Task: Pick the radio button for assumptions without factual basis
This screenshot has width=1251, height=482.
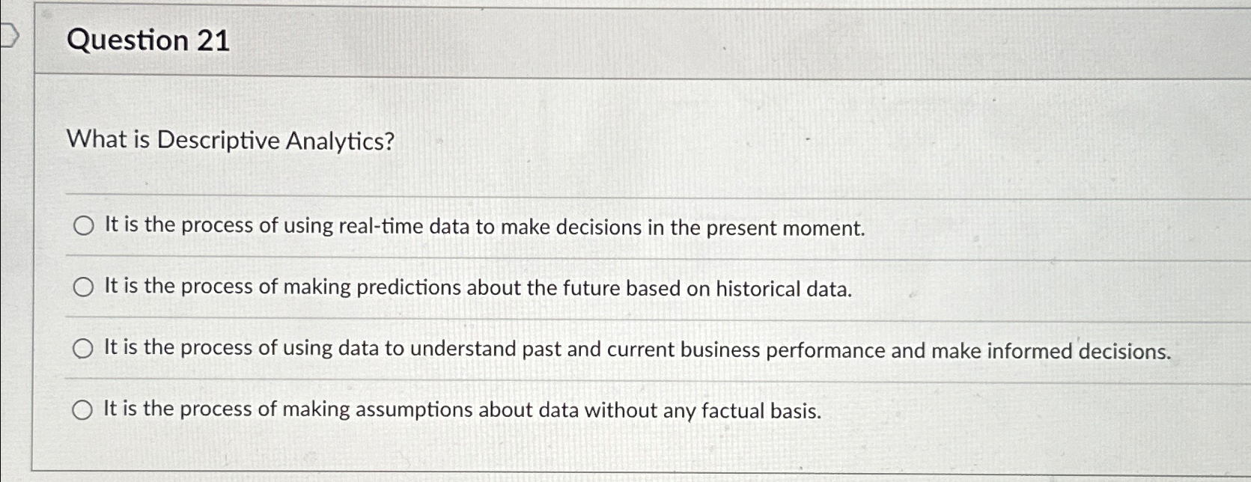Action: point(83,409)
